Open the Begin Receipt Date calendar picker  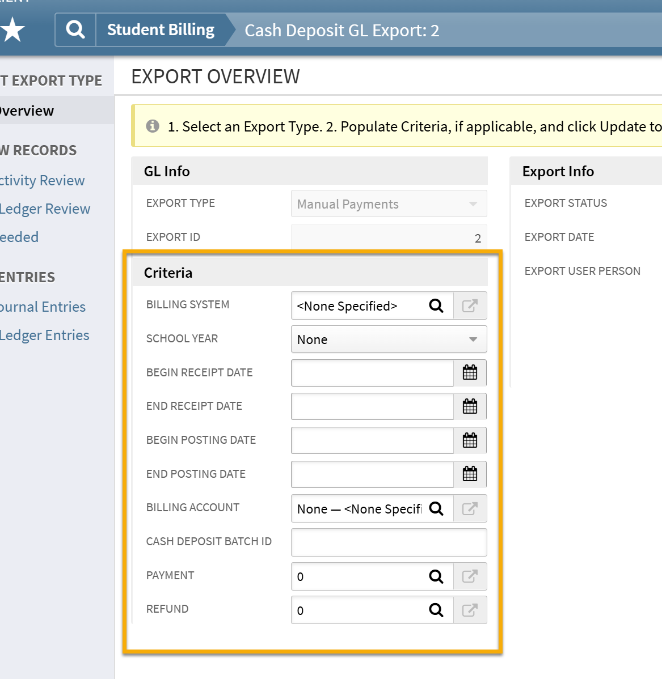pyautogui.click(x=471, y=372)
